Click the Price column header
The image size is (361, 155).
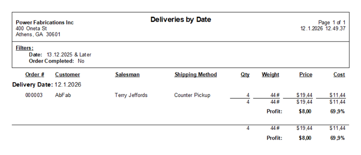coord(306,75)
